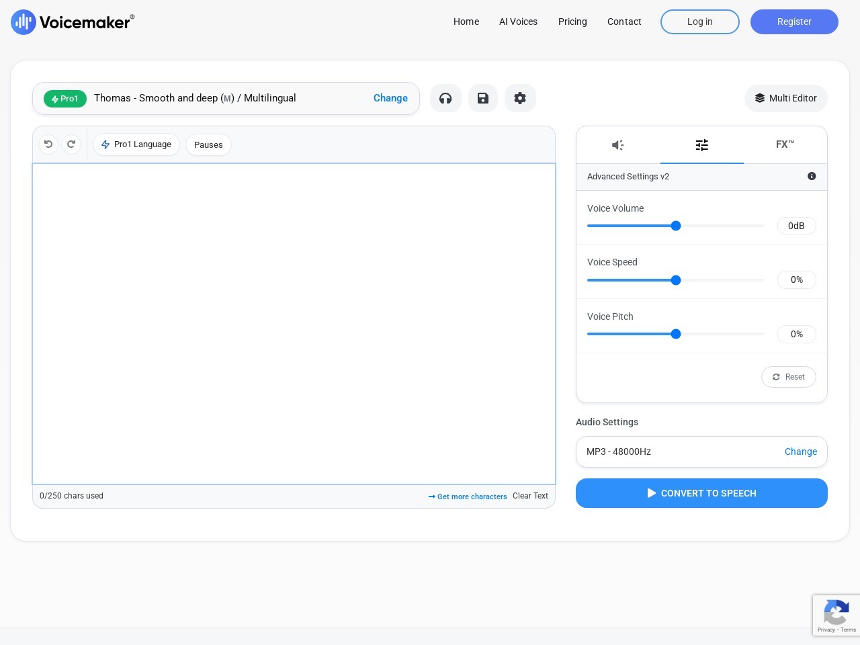Click Clear Text

point(530,496)
